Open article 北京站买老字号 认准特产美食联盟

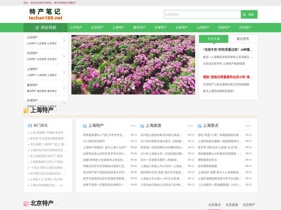(x=224, y=63)
